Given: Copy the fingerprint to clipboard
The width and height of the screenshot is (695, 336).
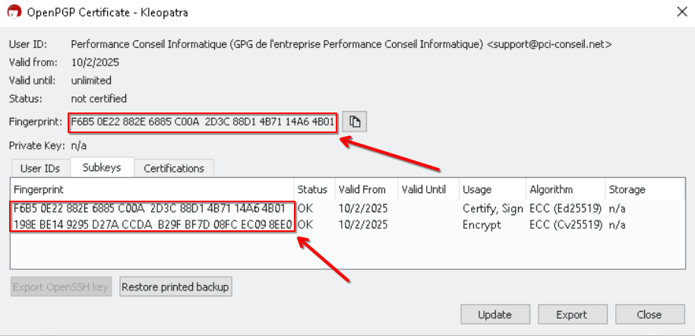Looking at the screenshot, I should [x=354, y=122].
